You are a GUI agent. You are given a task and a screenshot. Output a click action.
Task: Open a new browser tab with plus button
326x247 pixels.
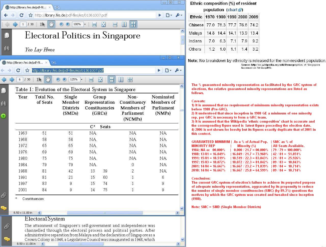coord(53,62)
